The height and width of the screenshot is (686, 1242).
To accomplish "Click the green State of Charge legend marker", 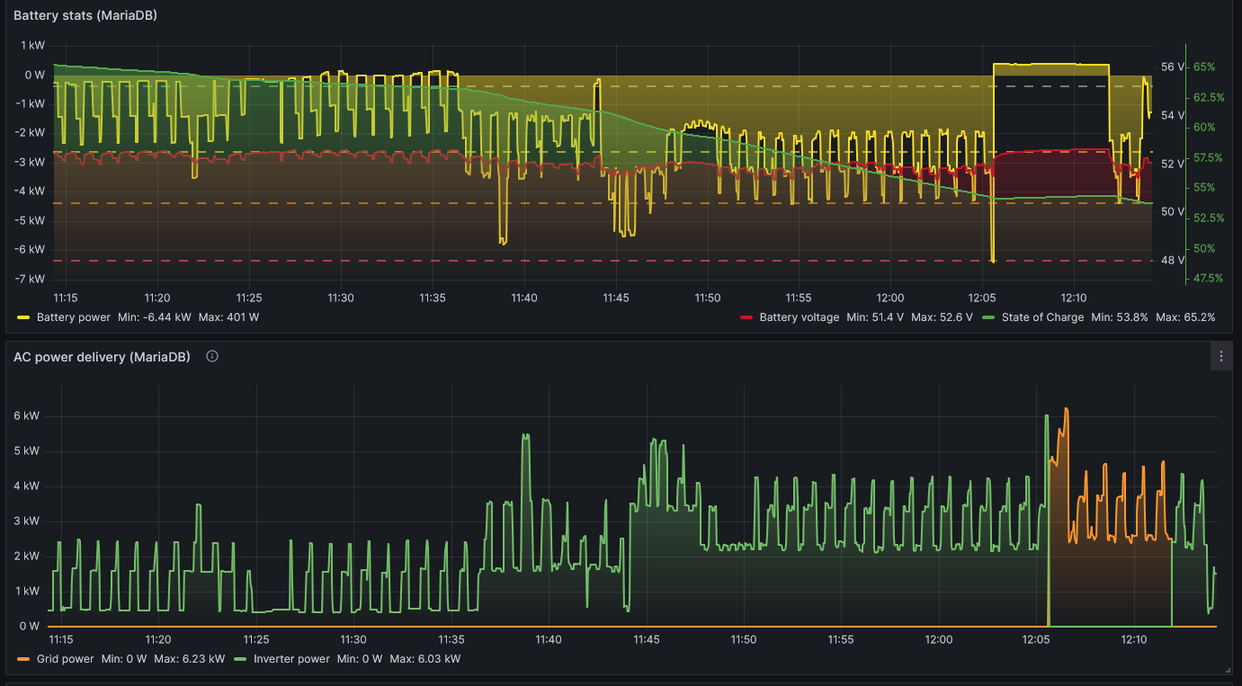I will click(988, 317).
